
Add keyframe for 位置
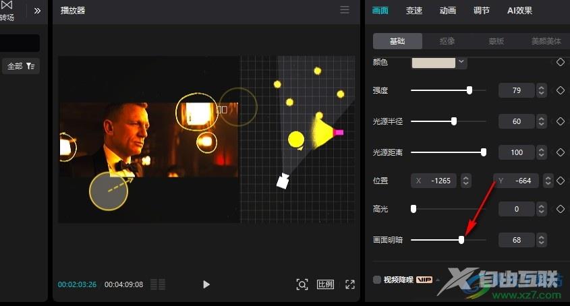560,180
